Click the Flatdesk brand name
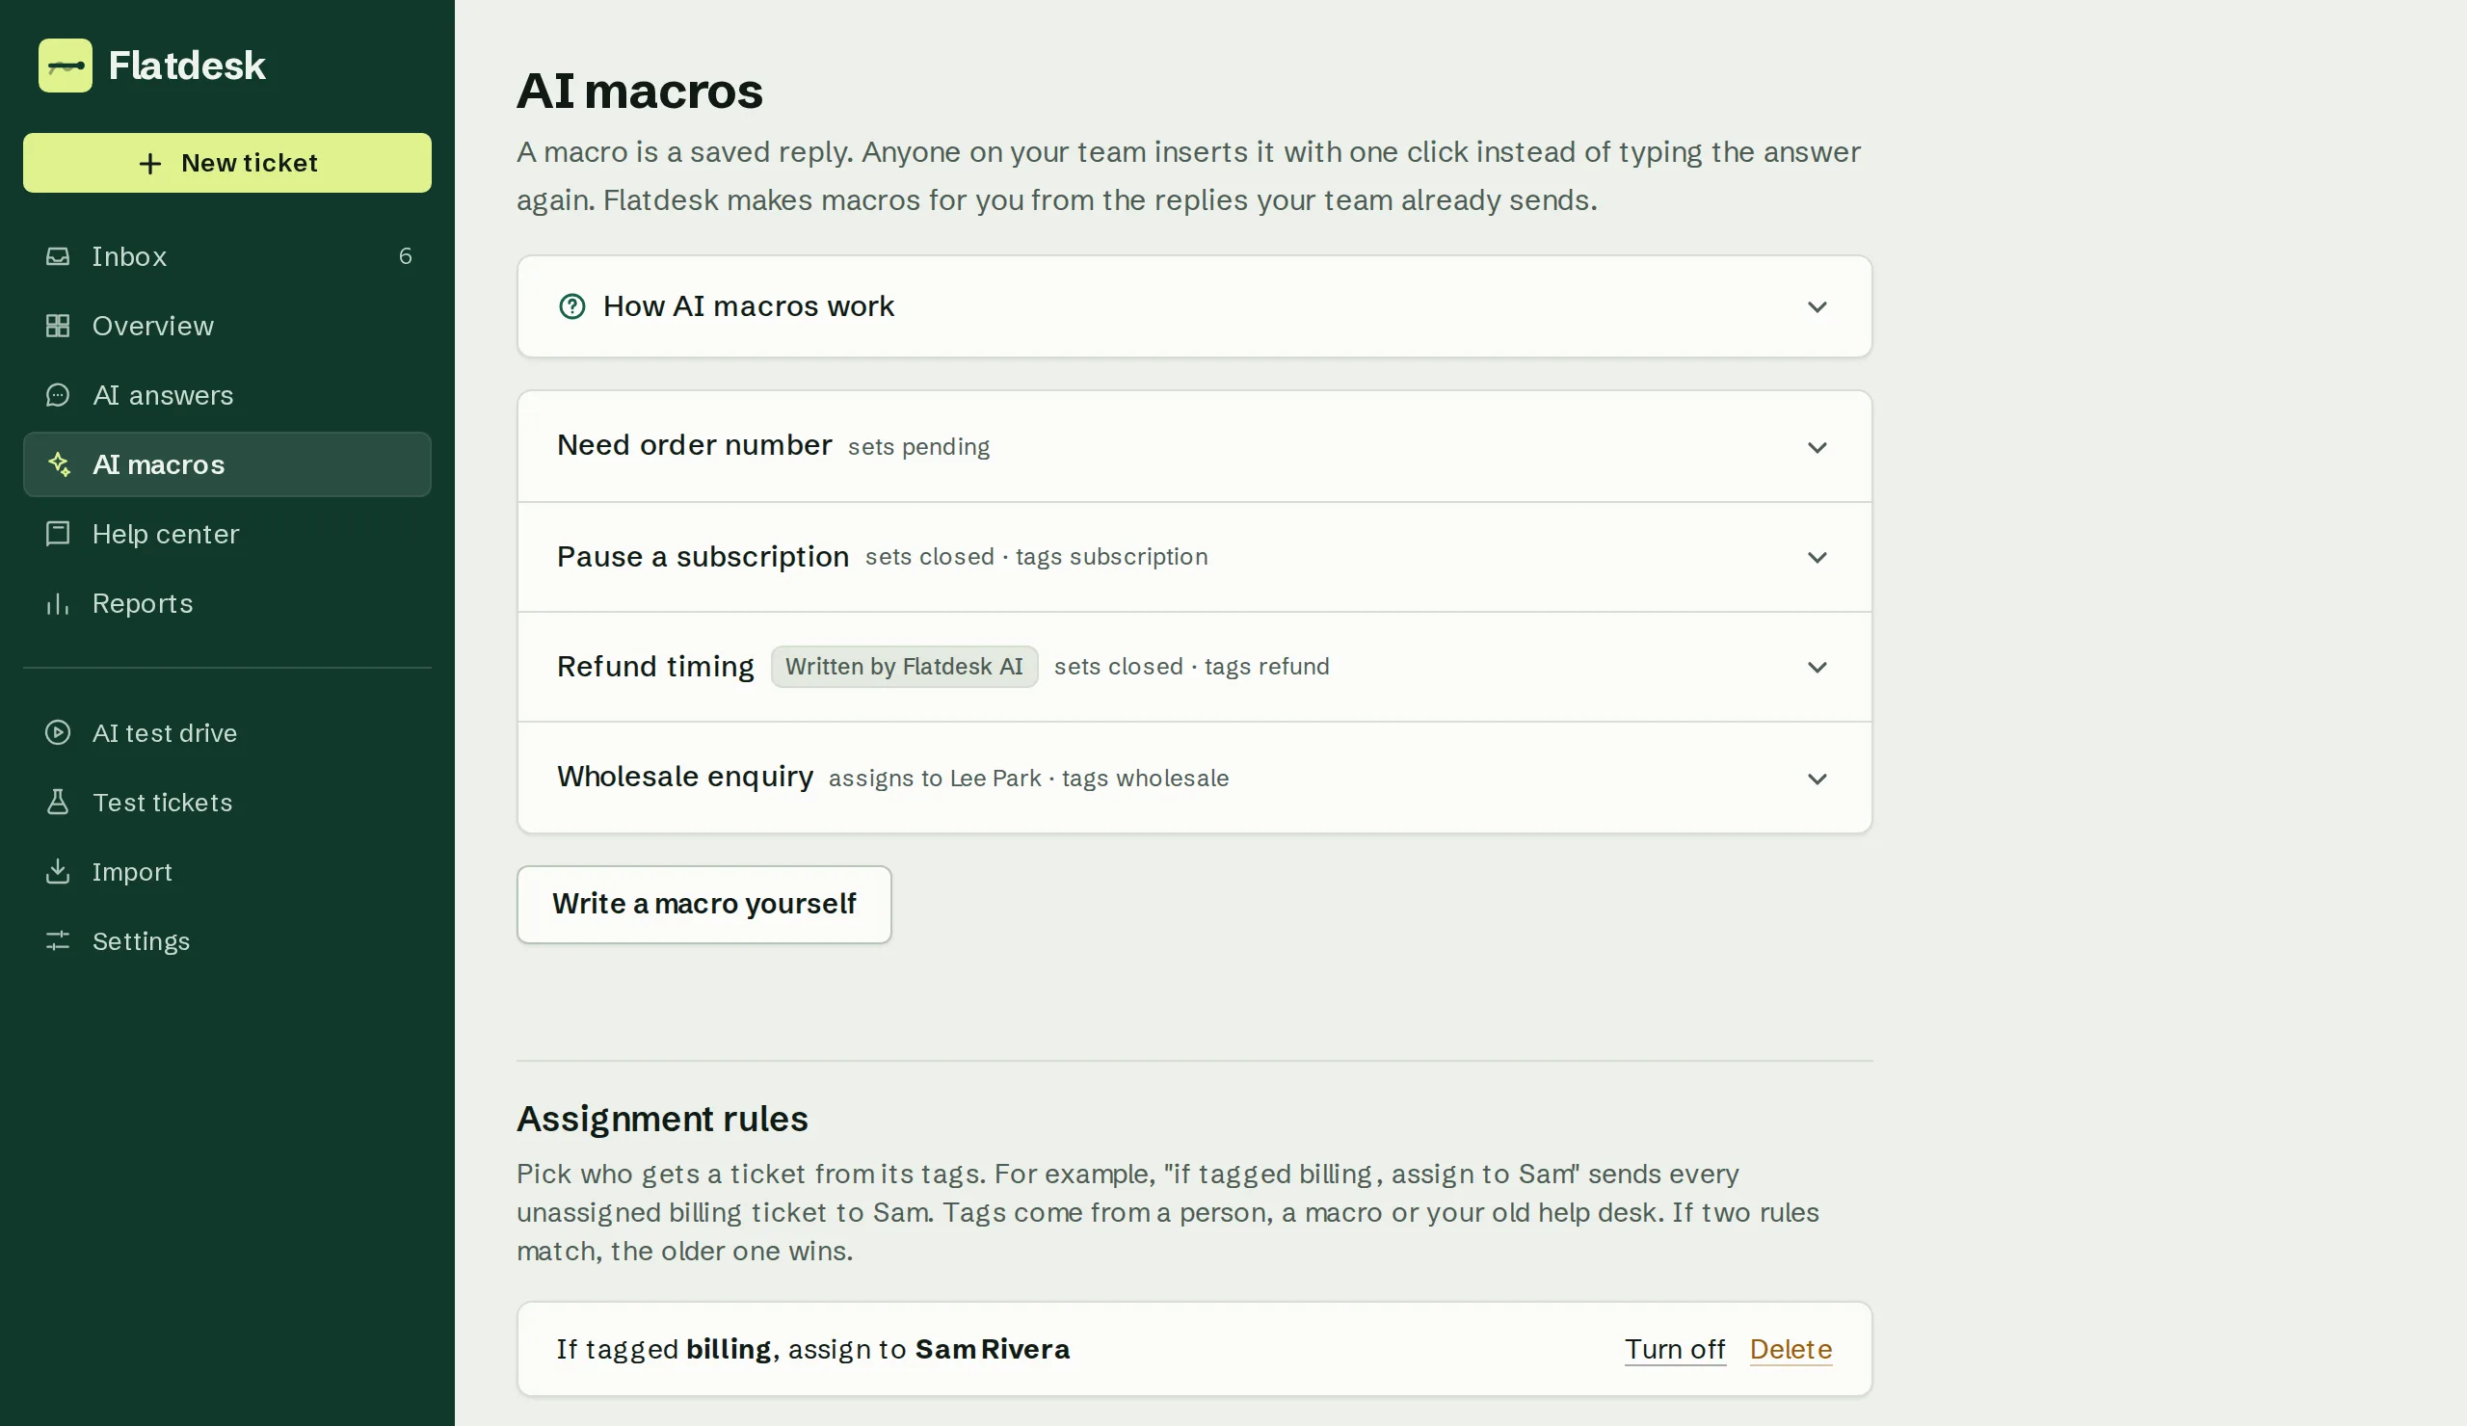Viewport: 2467px width, 1426px height. 186,66
